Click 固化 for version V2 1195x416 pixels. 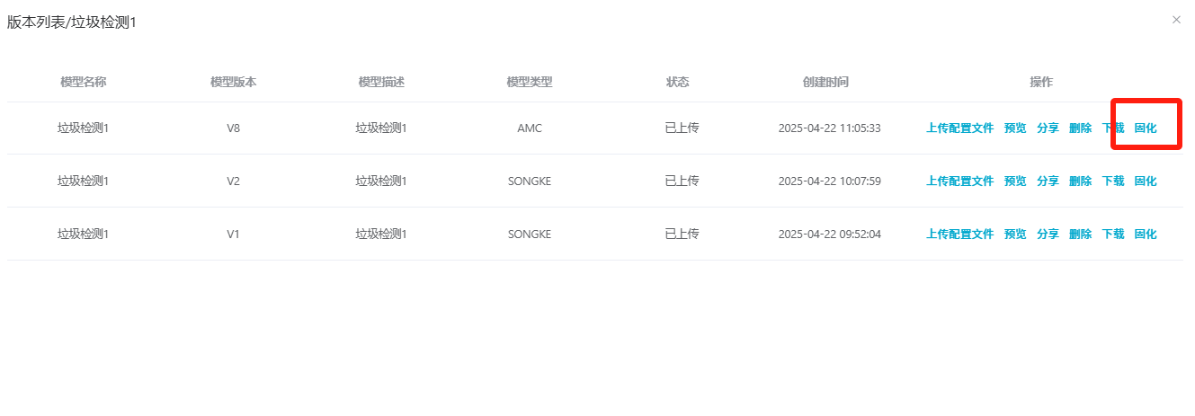coord(1146,181)
